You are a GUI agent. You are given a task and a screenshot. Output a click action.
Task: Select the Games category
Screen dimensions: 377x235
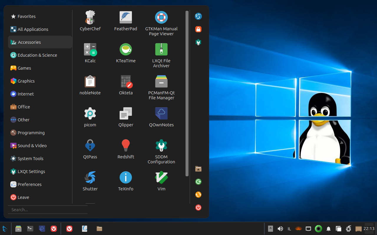pyautogui.click(x=24, y=68)
